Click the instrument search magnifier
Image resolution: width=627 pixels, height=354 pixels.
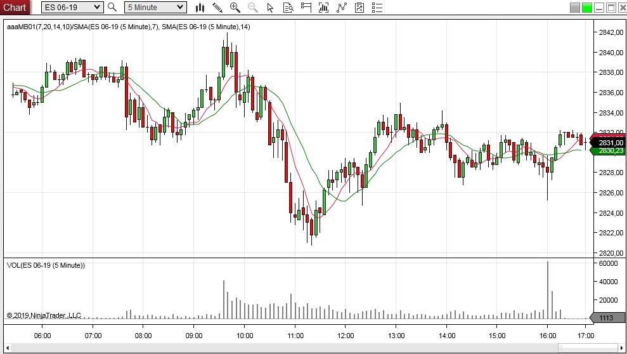tap(112, 7)
